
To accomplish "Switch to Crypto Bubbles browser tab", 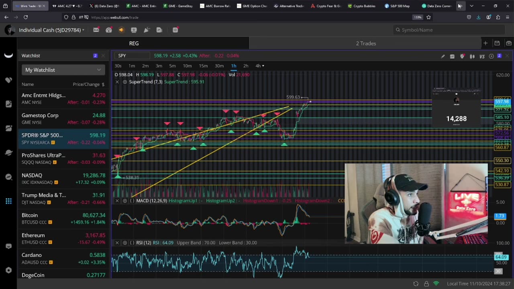I will point(361,6).
